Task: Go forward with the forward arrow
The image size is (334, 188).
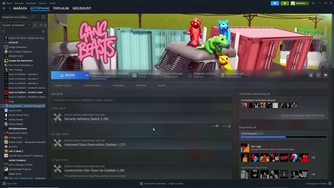Action: point(9,8)
